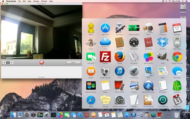Open Calculator in Applications grid

163,28
